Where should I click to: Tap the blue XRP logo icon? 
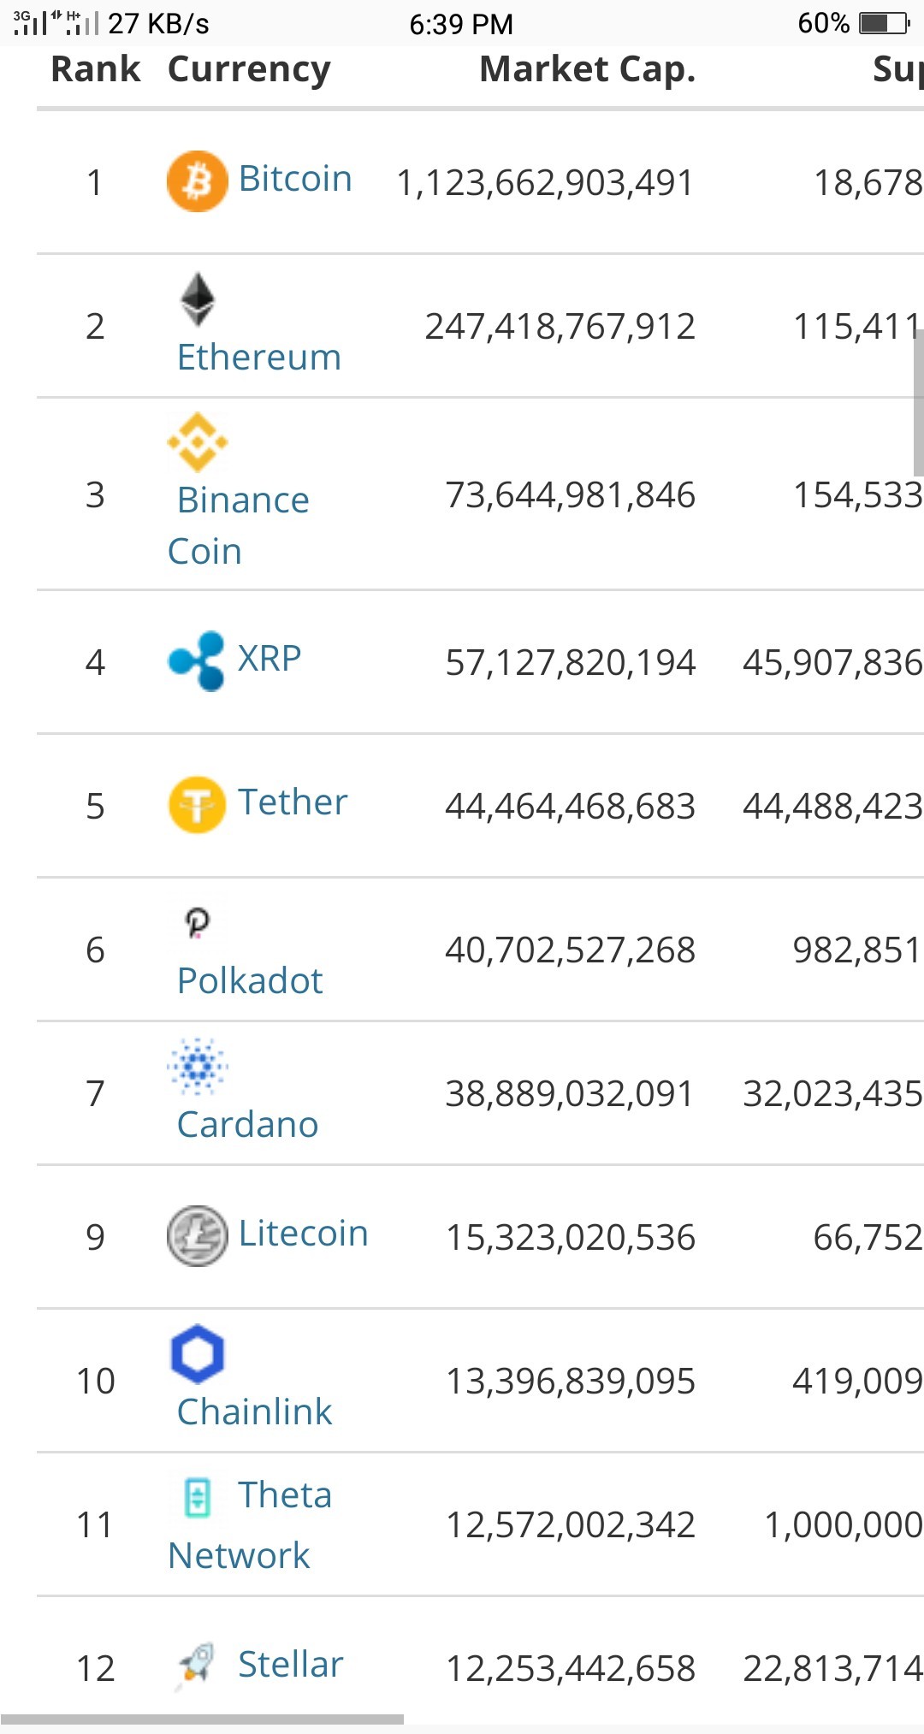(x=197, y=660)
